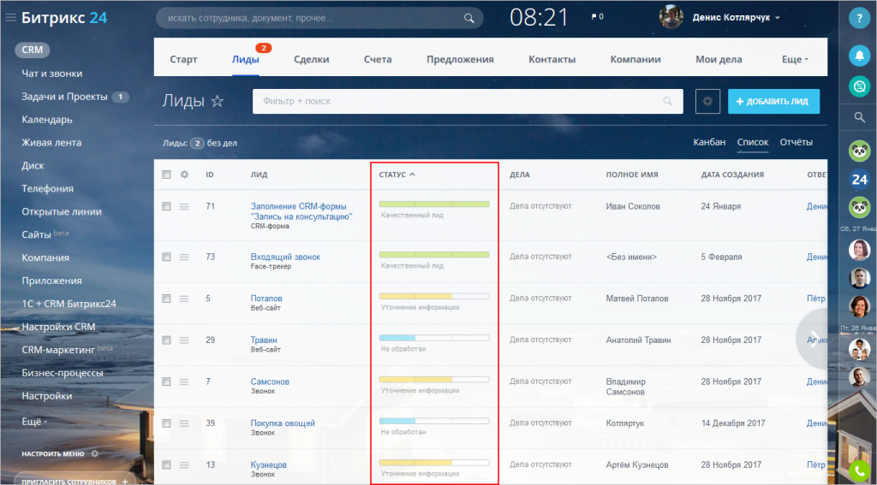Open the green chat messenger icon
877x485 pixels.
click(x=859, y=86)
